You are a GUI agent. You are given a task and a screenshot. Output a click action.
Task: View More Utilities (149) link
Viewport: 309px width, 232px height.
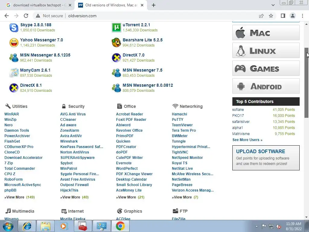(20, 197)
